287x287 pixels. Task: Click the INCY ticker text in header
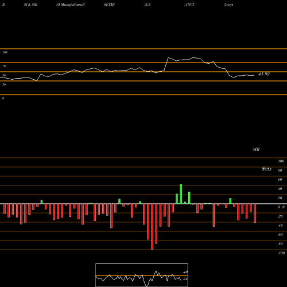click(190, 5)
